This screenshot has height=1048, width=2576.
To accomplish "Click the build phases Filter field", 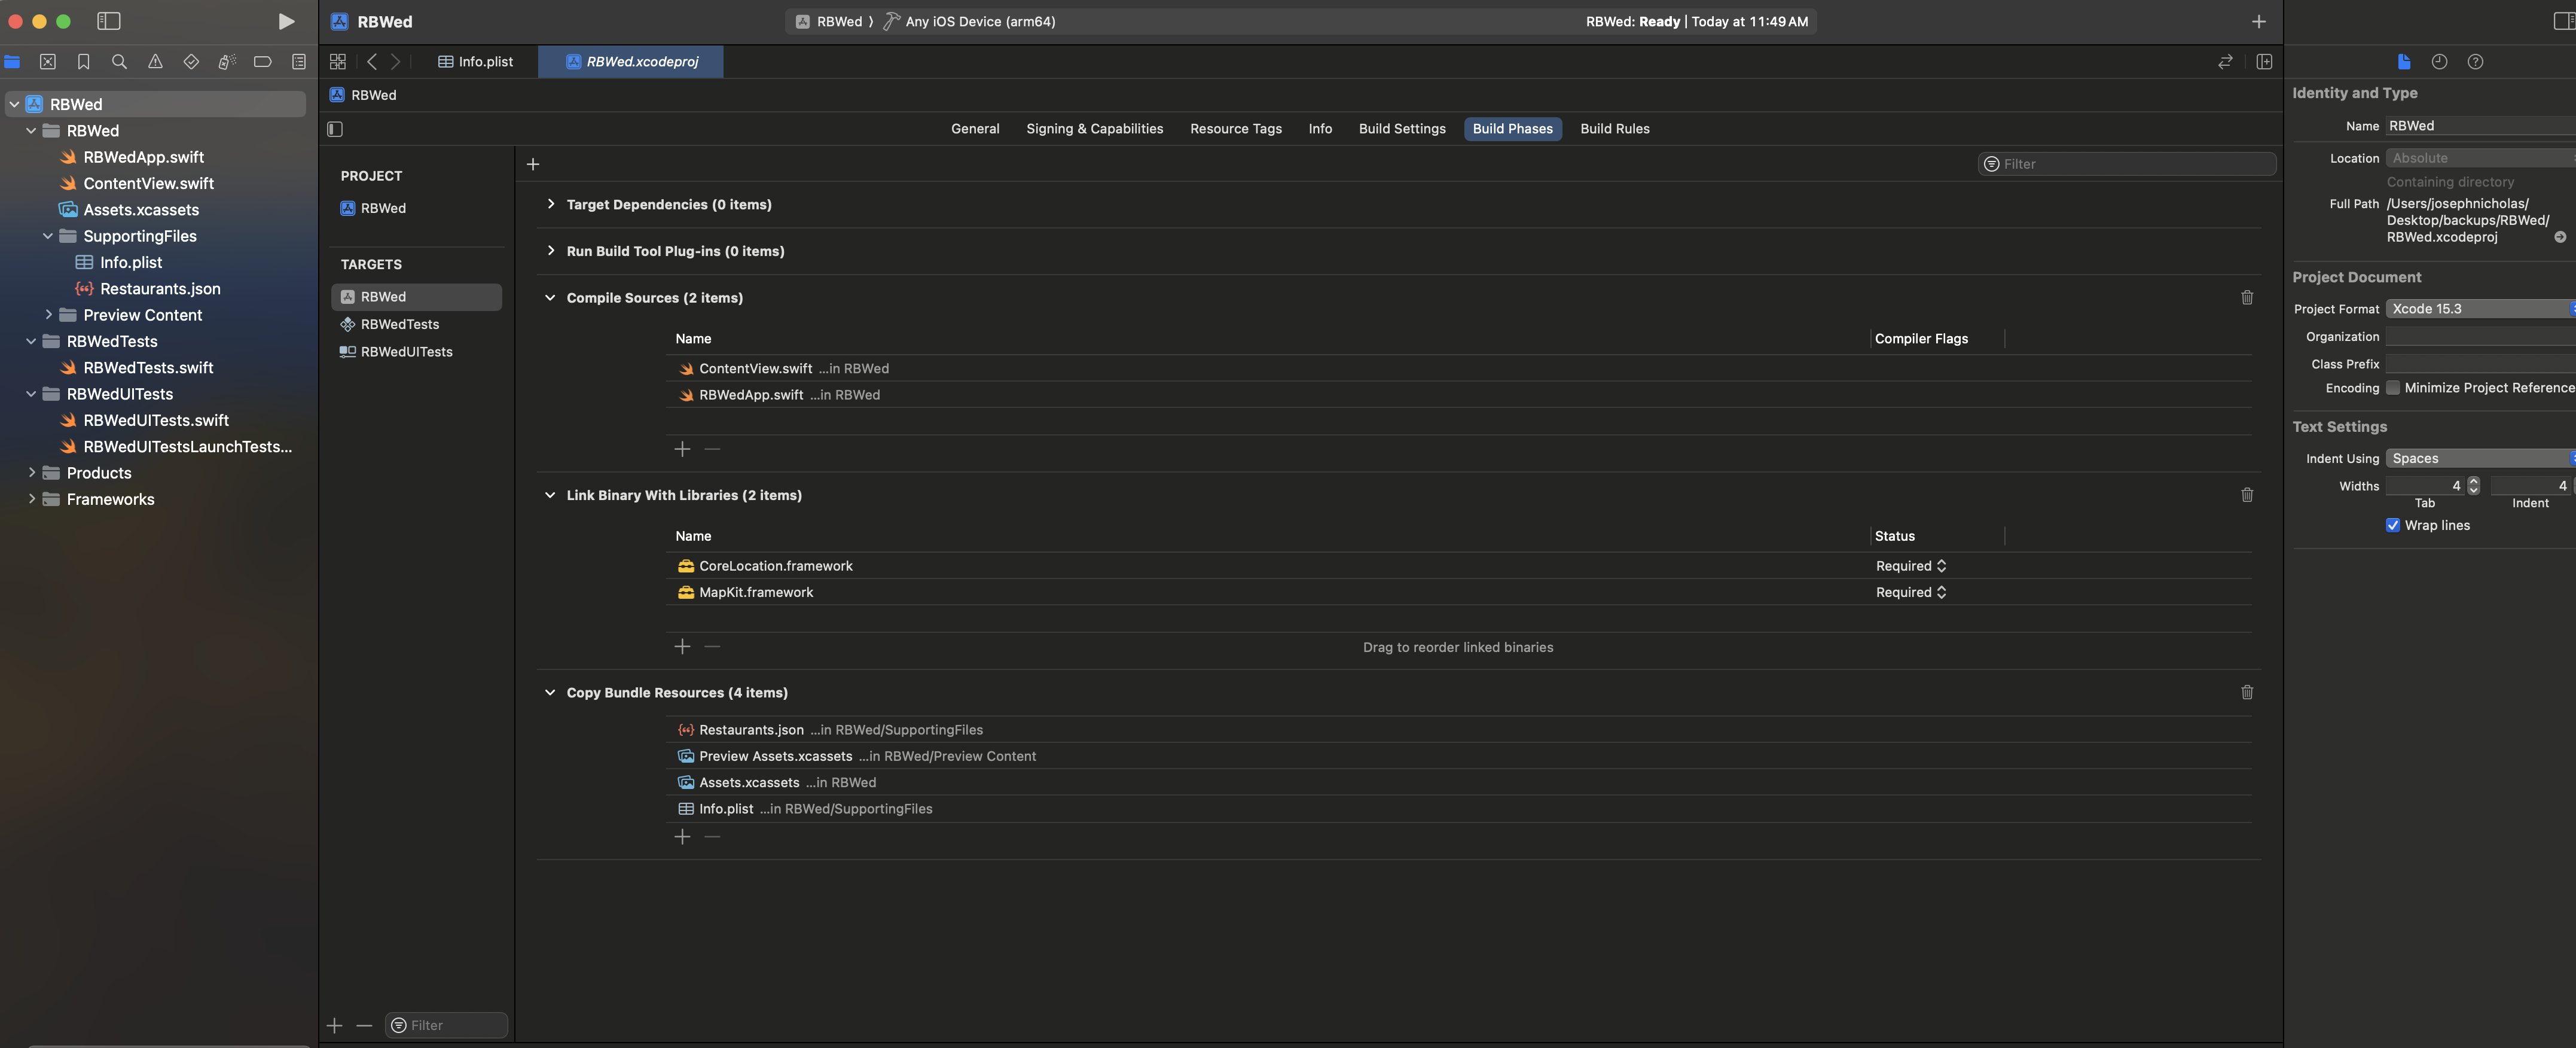I will pos(2126,164).
